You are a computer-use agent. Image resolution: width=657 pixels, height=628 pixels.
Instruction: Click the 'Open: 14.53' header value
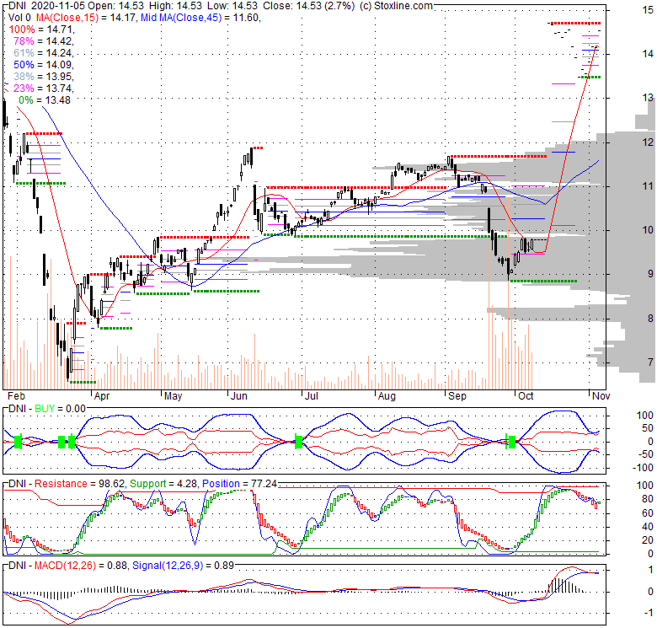[116, 6]
